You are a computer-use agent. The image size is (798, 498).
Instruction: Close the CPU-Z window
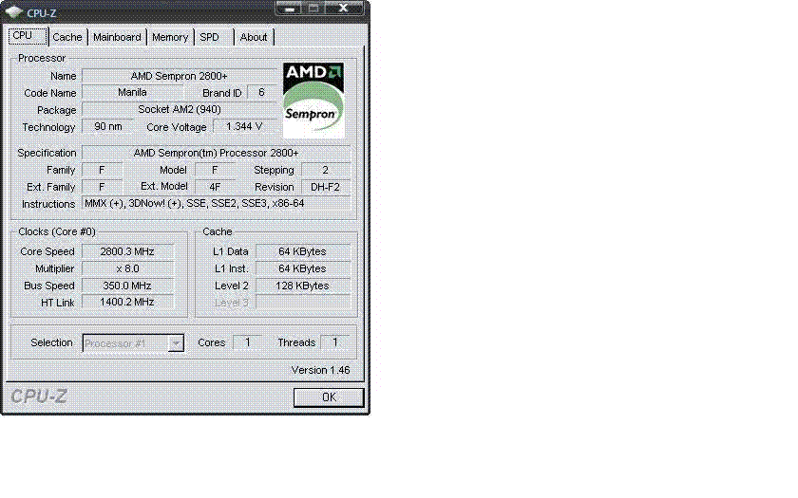344,9
